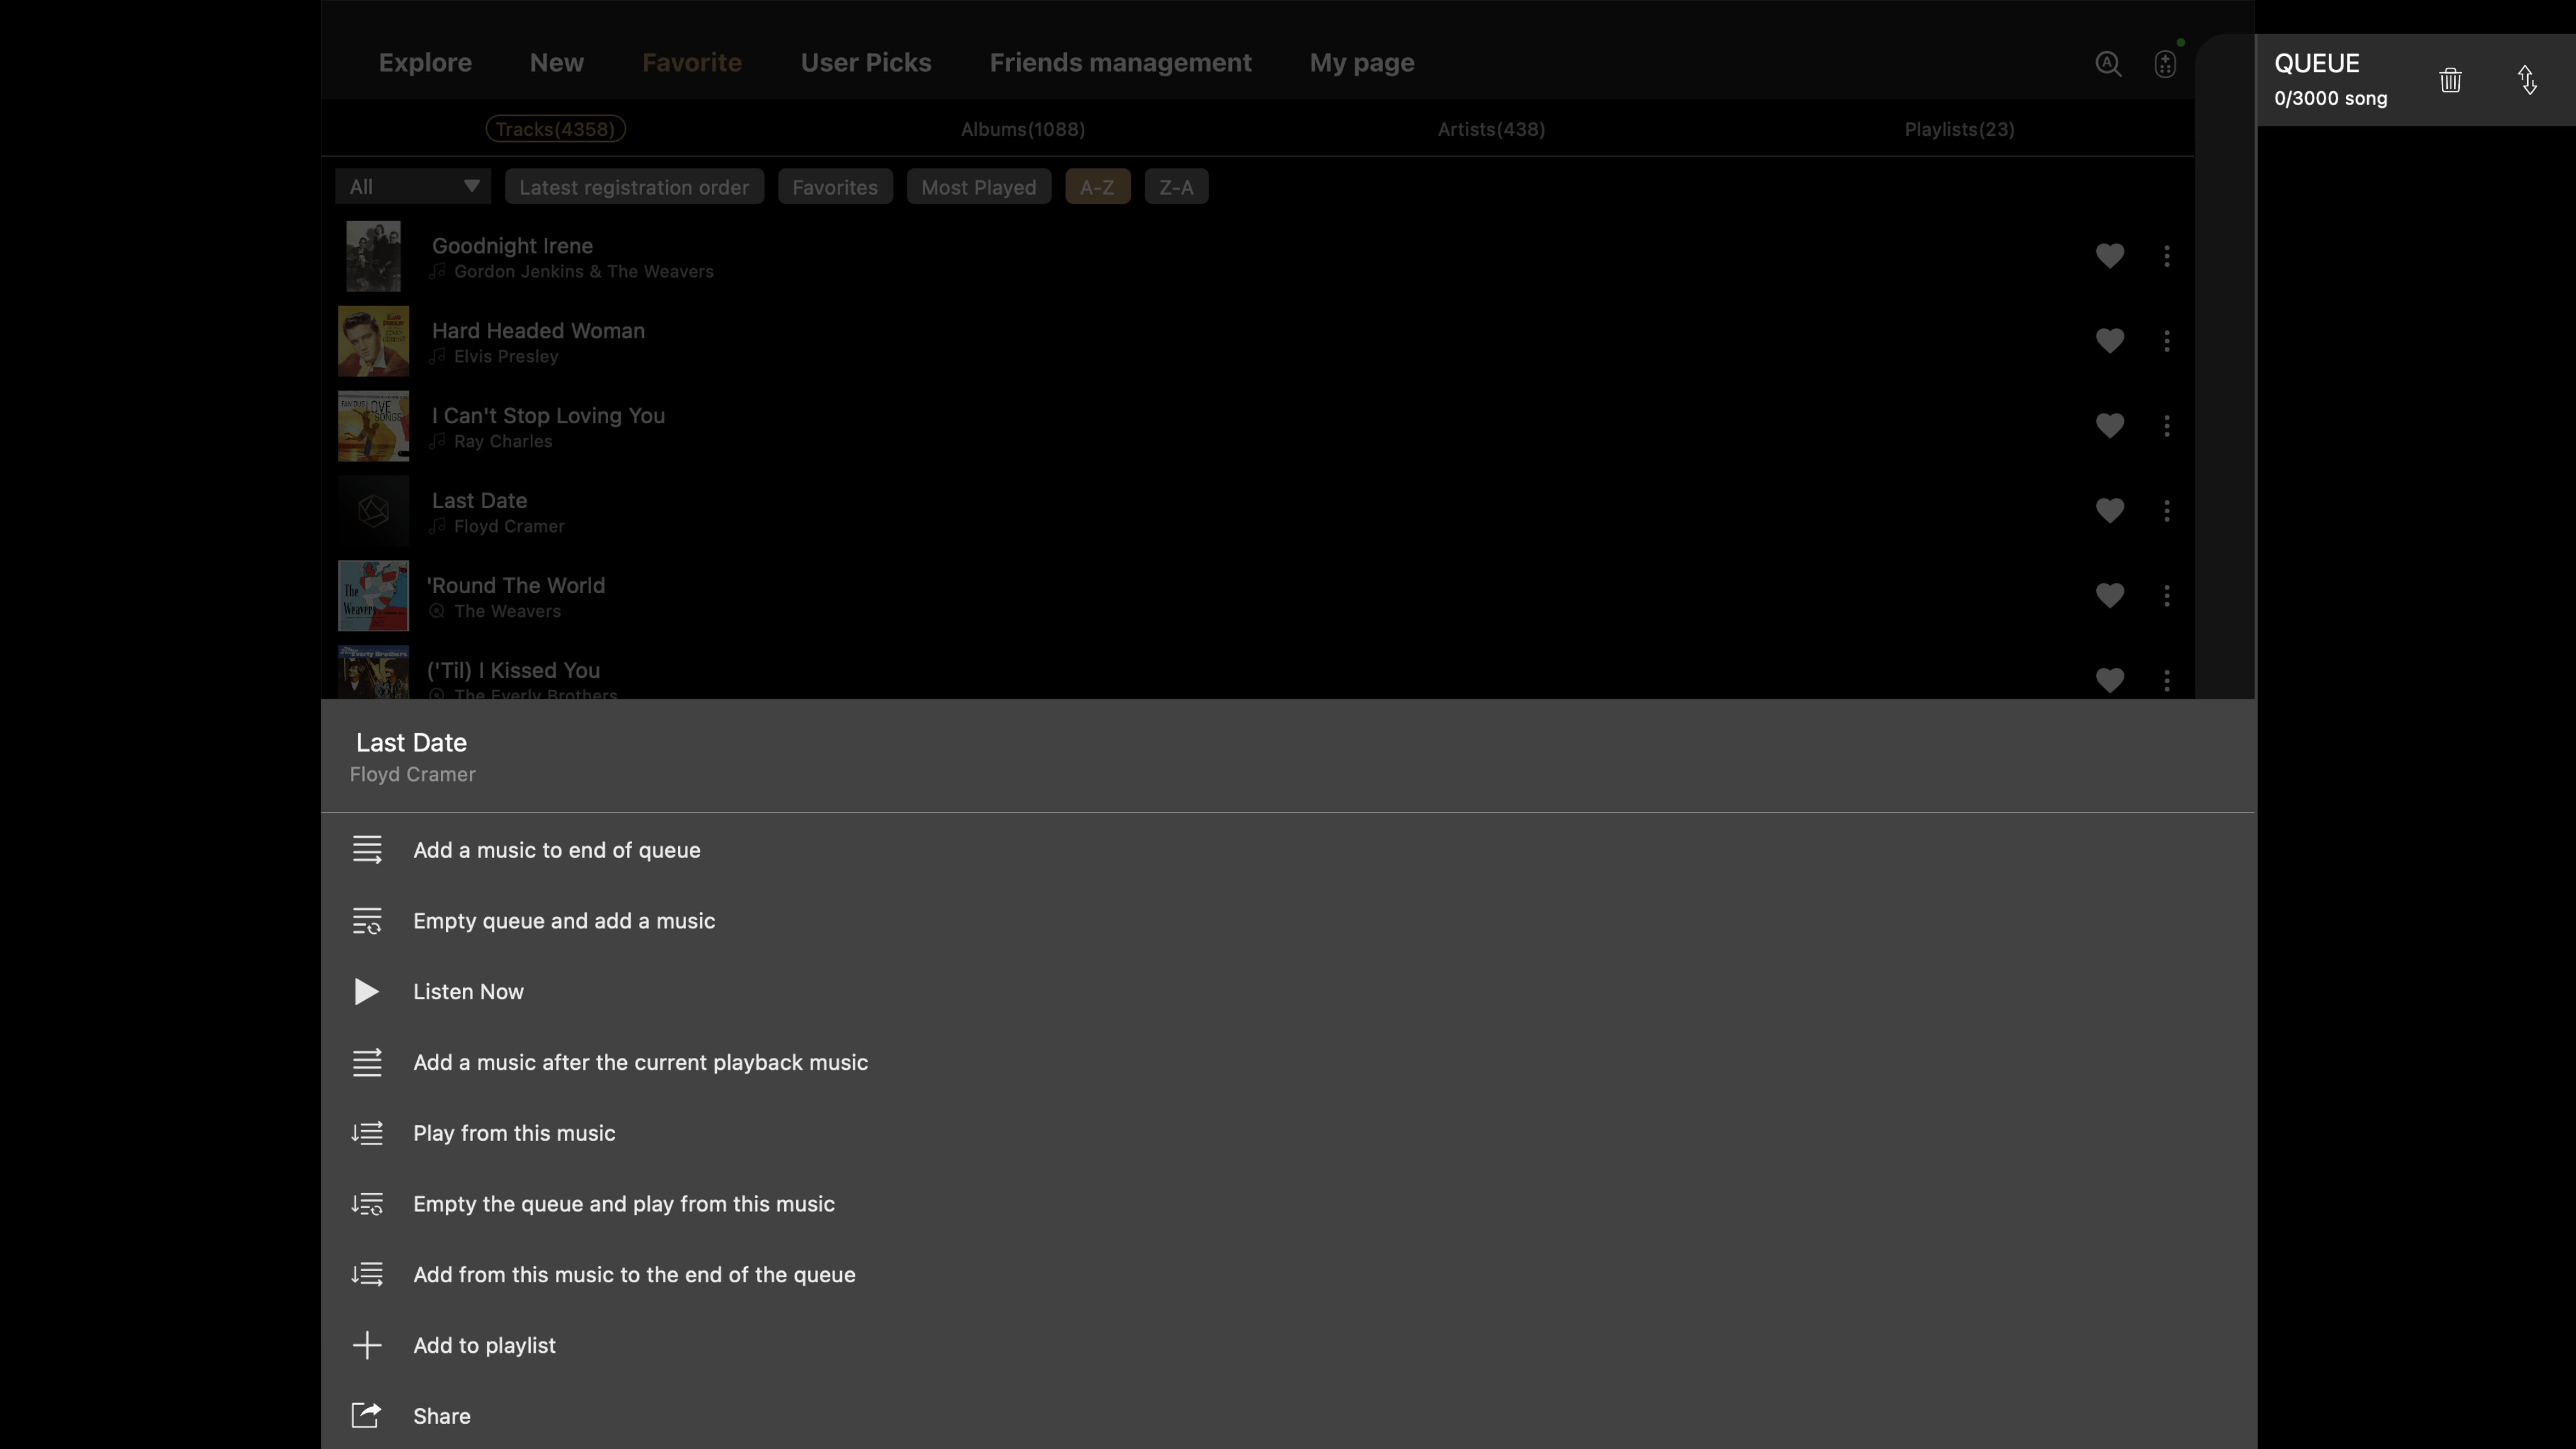Viewport: 2576px width, 1449px height.
Task: Choose Empty the queue and play from this music
Action: pyautogui.click(x=624, y=1204)
